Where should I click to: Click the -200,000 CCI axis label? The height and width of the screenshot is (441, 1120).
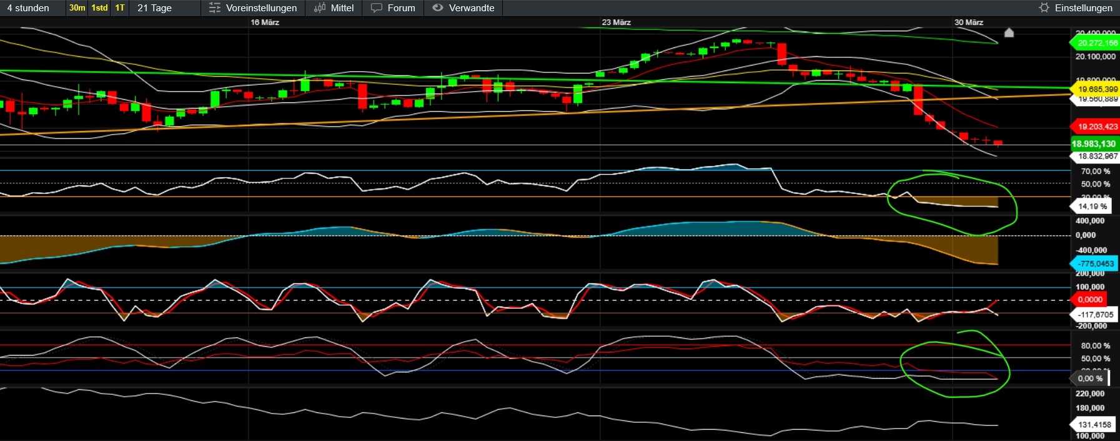point(1091,326)
